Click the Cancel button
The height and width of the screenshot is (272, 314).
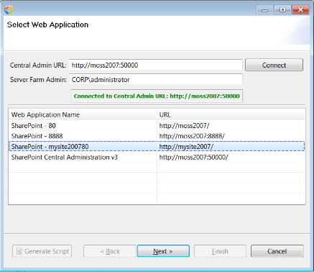(277, 251)
